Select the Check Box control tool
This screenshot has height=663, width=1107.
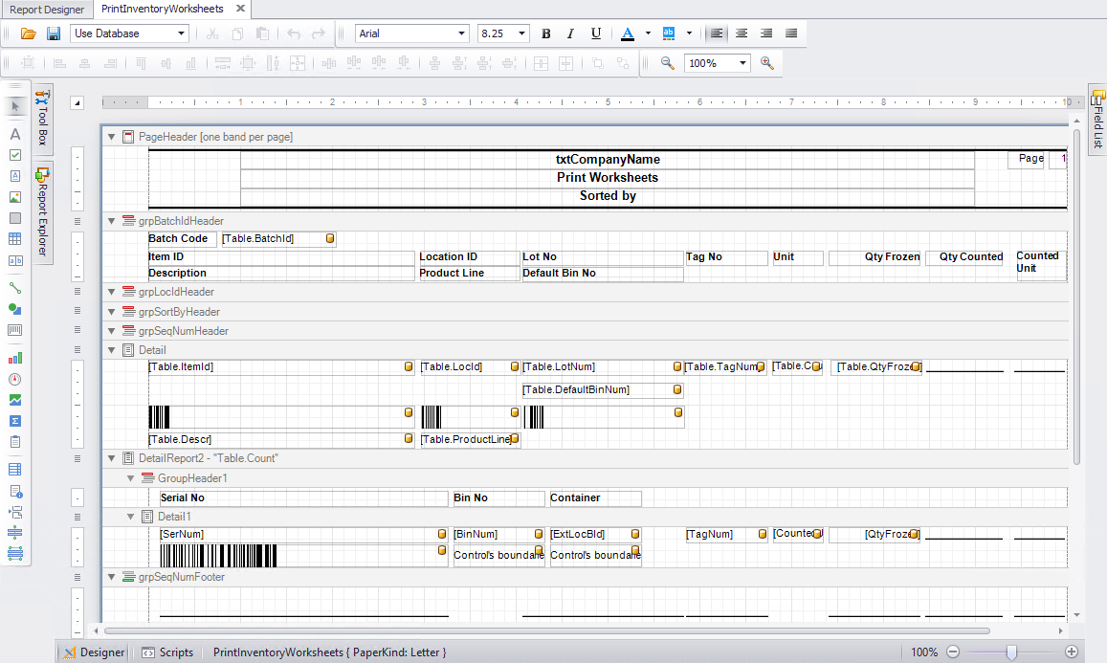coord(15,155)
